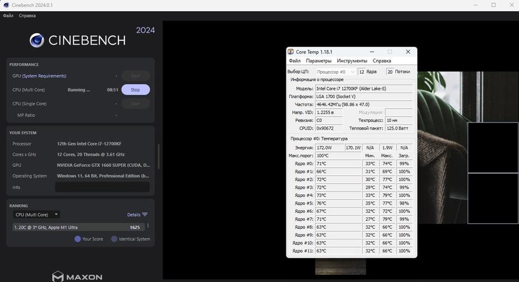The image size is (519, 282).
Task: Minimize the Core Temp window
Action: [x=372, y=52]
